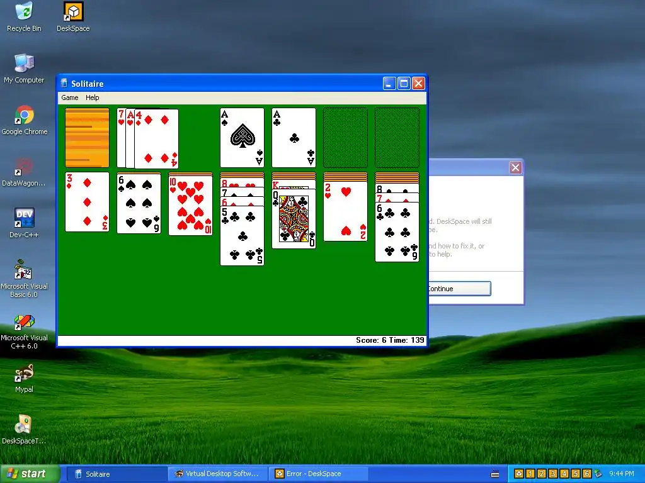Launch Google Chrome from the desktop
The width and height of the screenshot is (645, 483).
coord(25,120)
